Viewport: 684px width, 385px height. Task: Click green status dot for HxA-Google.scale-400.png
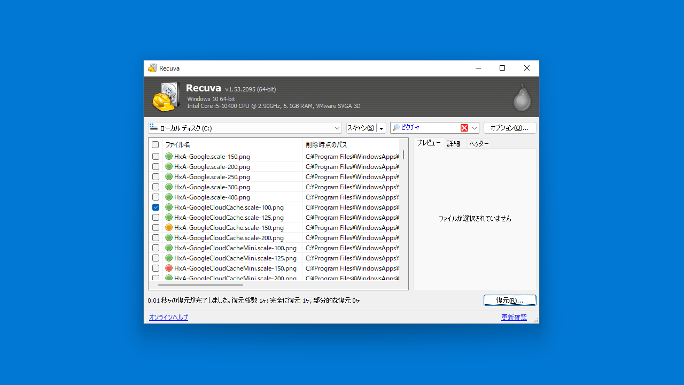(169, 197)
